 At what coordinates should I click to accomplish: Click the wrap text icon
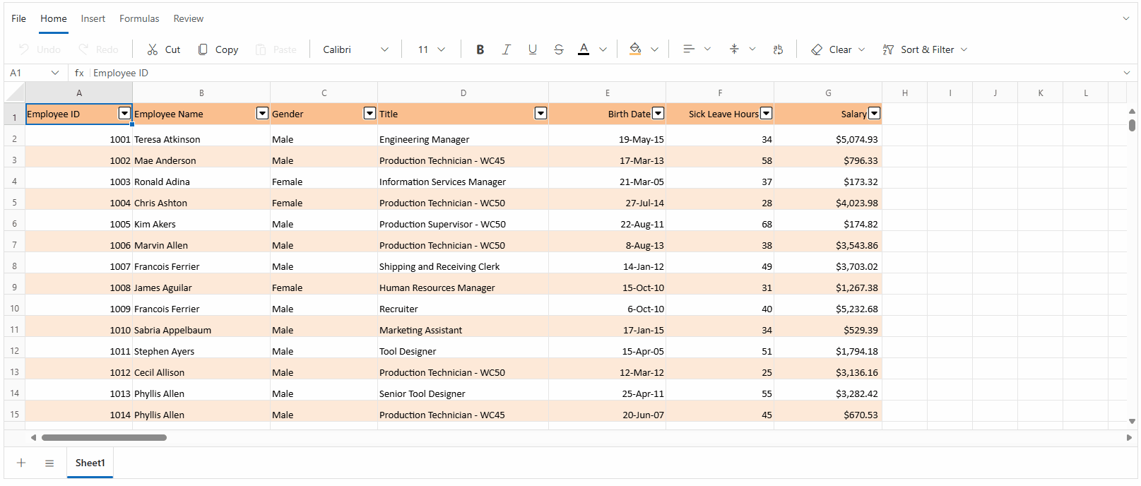tap(778, 49)
